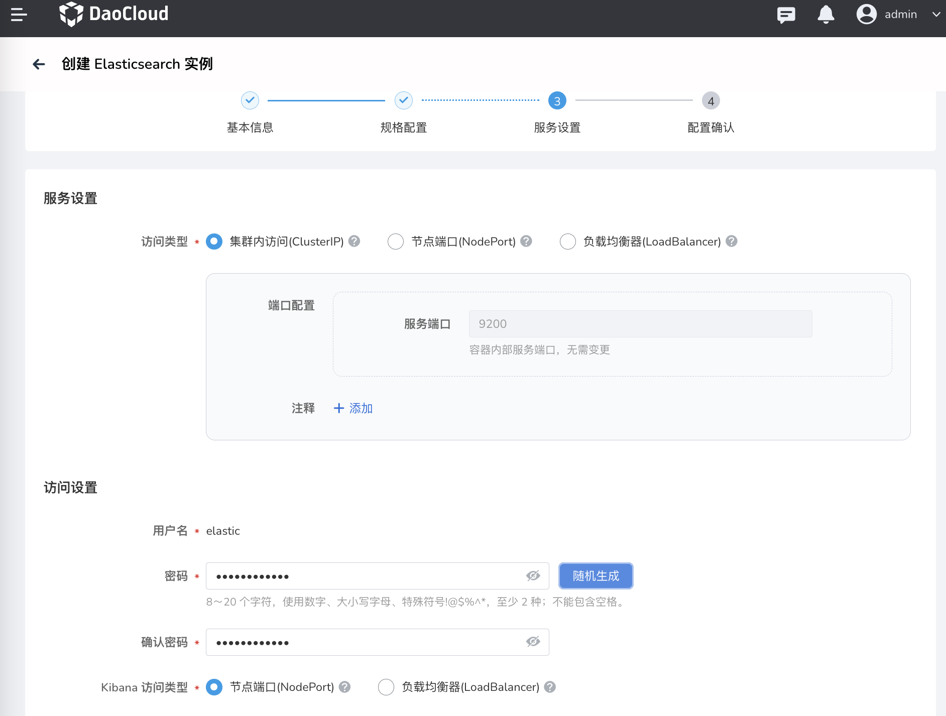Select Kibana 节点端口(NodePort) radio
The height and width of the screenshot is (716, 946).
point(214,687)
